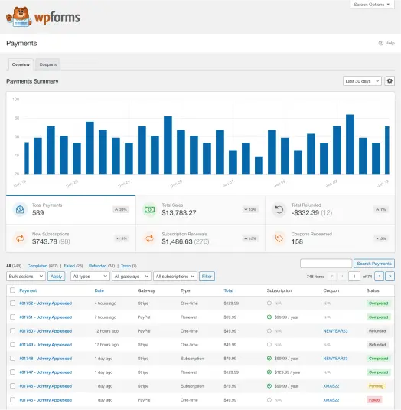This screenshot has height=410, width=401.
Task: Click the current page number field
Action: (x=354, y=277)
